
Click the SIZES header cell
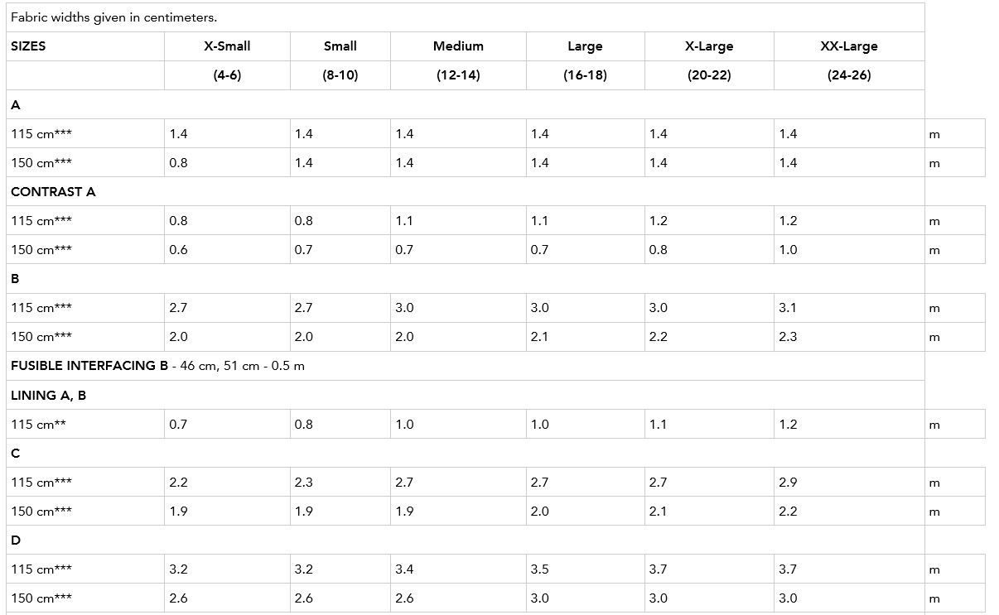pyautogui.click(x=28, y=46)
